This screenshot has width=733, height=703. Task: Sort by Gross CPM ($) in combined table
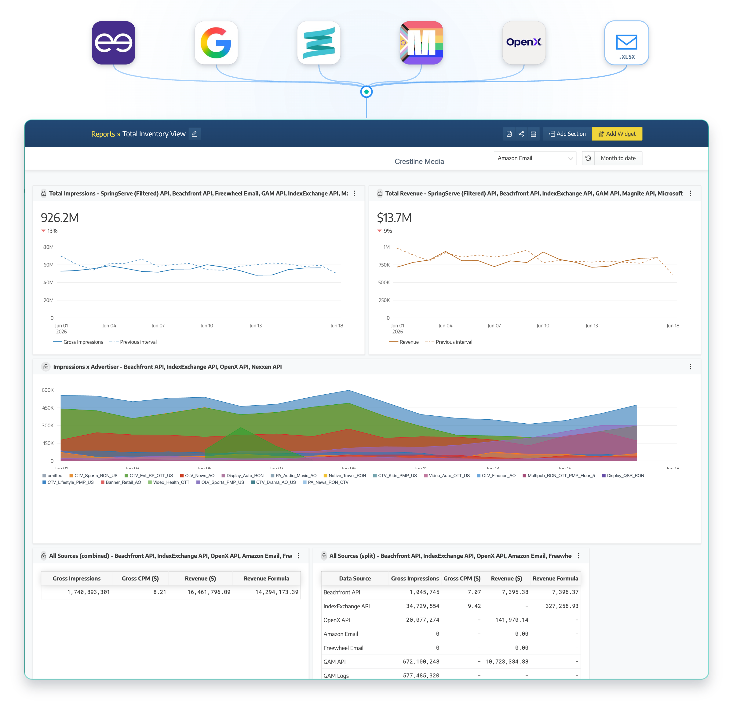click(140, 578)
